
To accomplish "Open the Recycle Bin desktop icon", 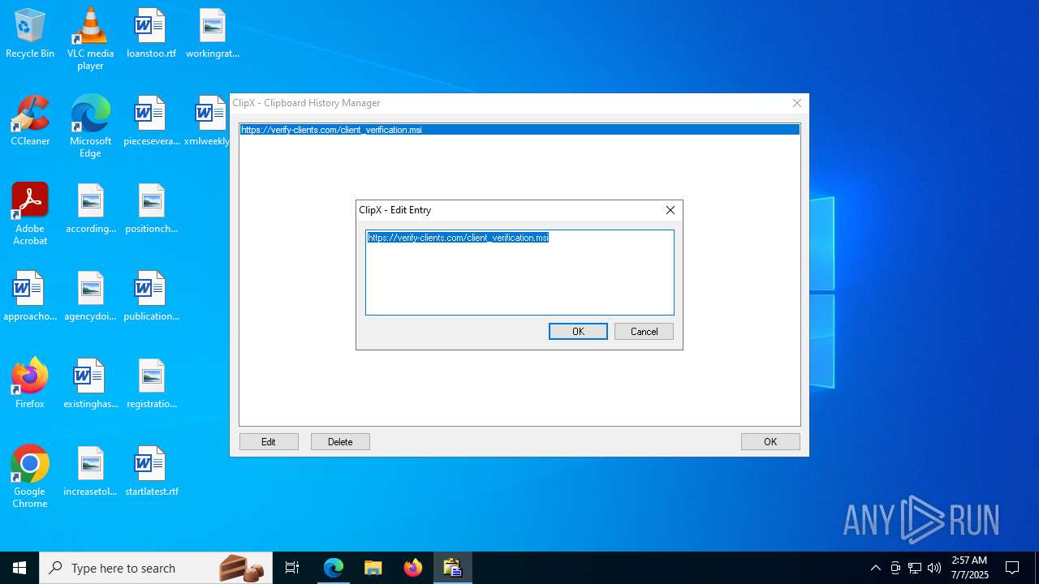I will pyautogui.click(x=30, y=34).
